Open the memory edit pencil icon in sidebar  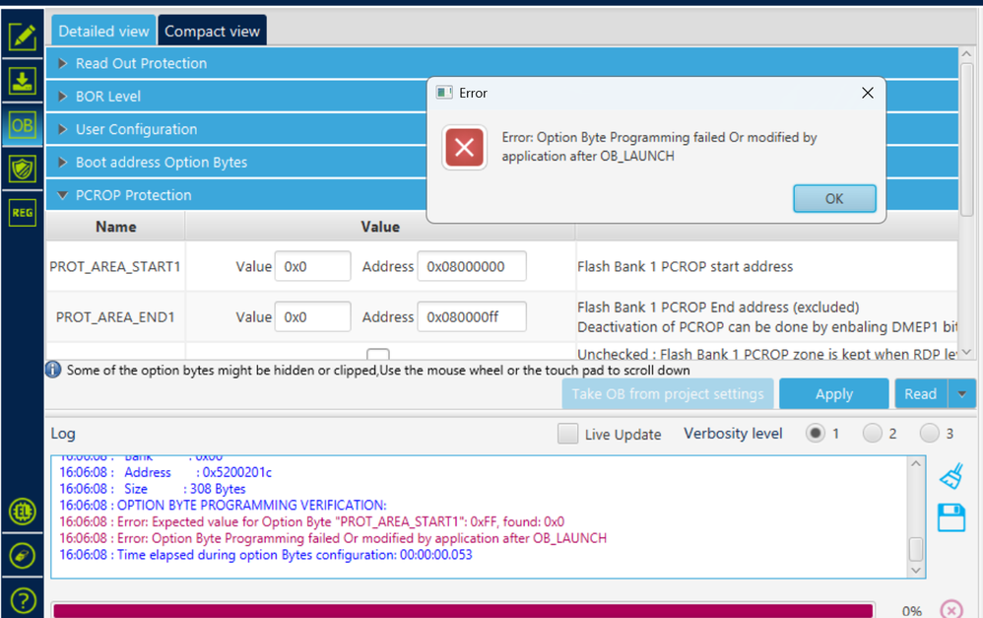tap(22, 36)
